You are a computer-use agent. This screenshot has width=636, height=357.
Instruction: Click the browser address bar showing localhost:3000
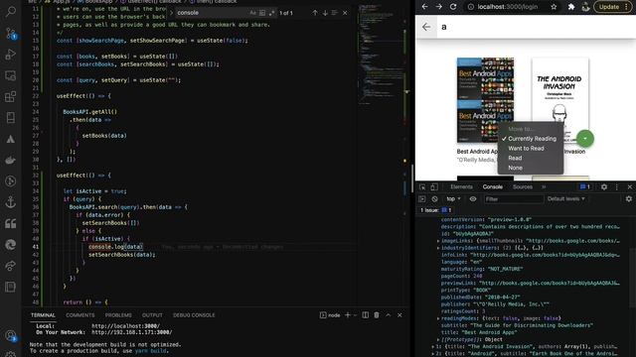508,7
